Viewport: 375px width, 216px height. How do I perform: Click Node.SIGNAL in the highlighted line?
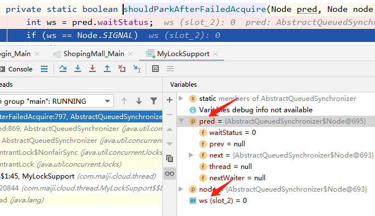(x=105, y=35)
